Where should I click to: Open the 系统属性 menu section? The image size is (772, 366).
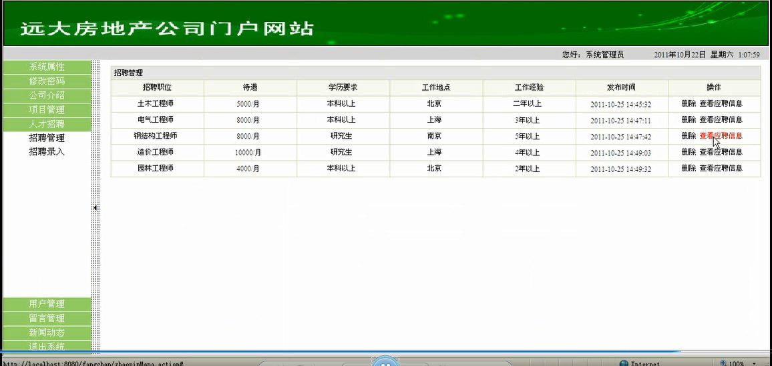[x=47, y=67]
